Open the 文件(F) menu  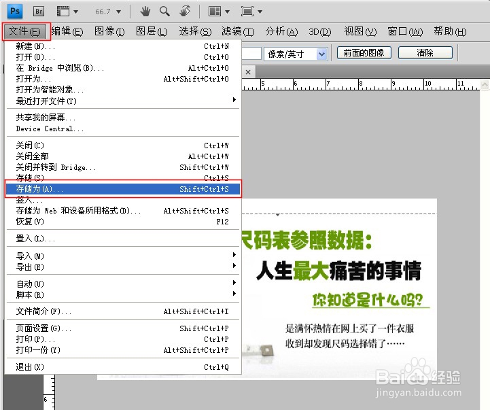[24, 31]
